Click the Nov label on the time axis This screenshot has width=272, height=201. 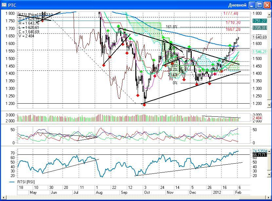pyautogui.click(x=170, y=192)
